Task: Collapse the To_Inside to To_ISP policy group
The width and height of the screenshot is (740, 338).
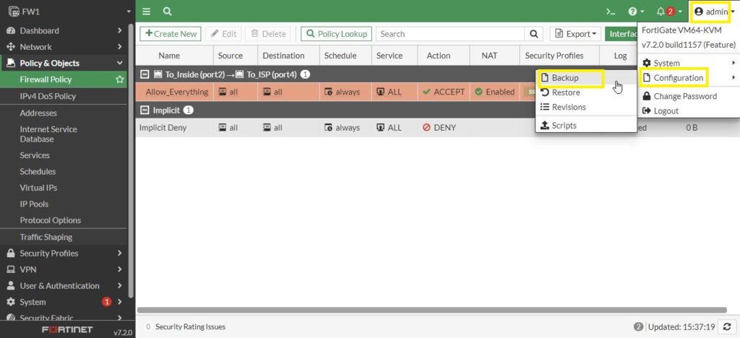Action: (145, 74)
